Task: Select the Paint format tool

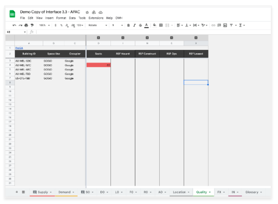Action: point(32,25)
